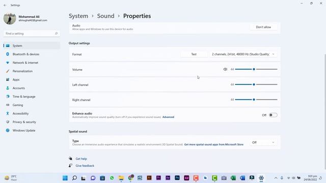Viewport: 326px width, 183px height.
Task: Click the Test format button
Action: click(194, 54)
